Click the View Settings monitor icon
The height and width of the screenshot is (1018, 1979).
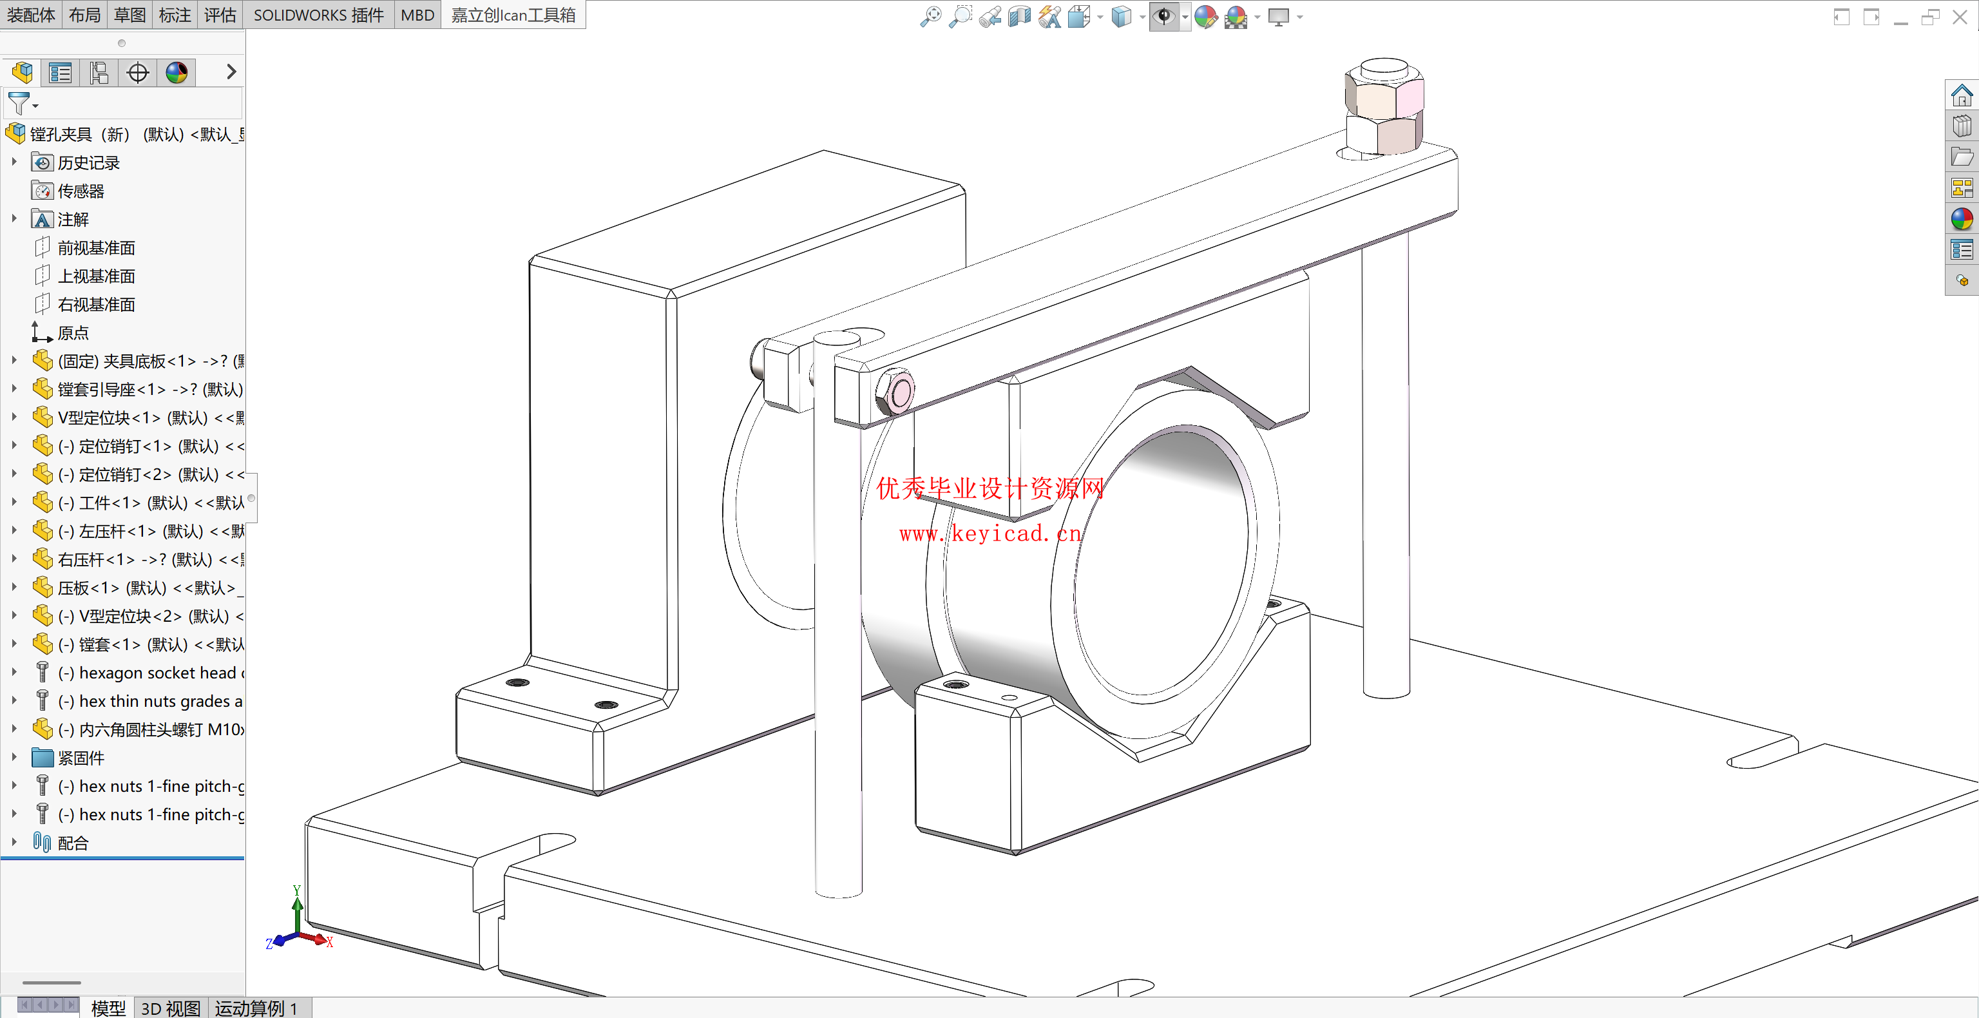click(1278, 16)
